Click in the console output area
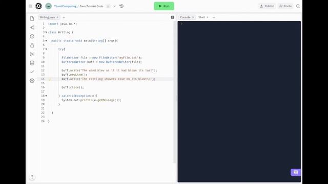This screenshot has width=328, height=184. (x=239, y=101)
